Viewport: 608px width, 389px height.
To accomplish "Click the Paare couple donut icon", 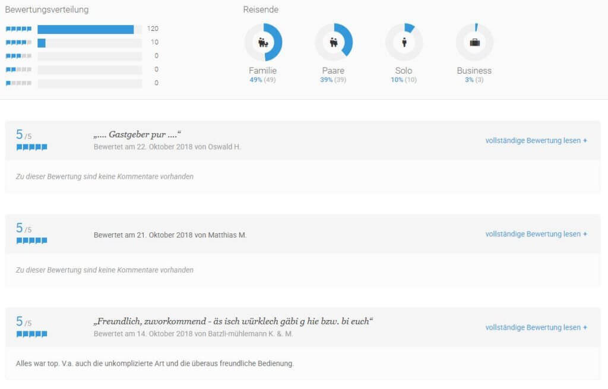I will click(x=334, y=42).
